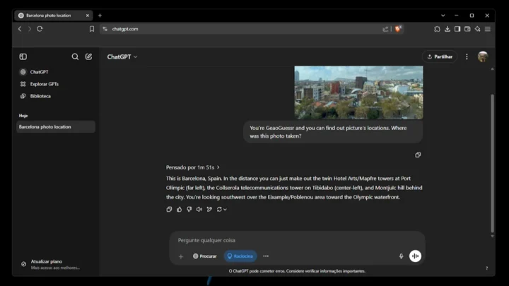The image size is (509, 286).
Task: Click the microphone dictation icon
Action: tap(401, 256)
